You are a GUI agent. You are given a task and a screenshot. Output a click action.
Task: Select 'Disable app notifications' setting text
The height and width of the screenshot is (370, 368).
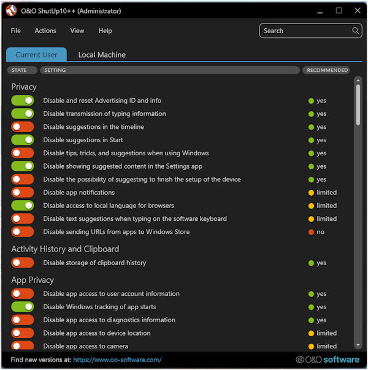[79, 193]
